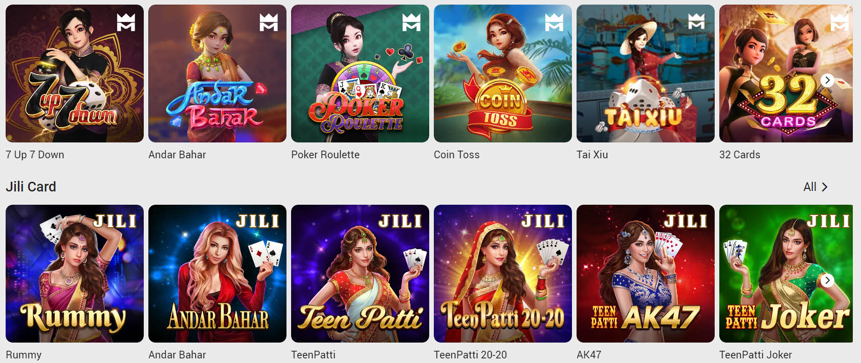Click the next arrow on the 32 Cards row

(x=827, y=80)
